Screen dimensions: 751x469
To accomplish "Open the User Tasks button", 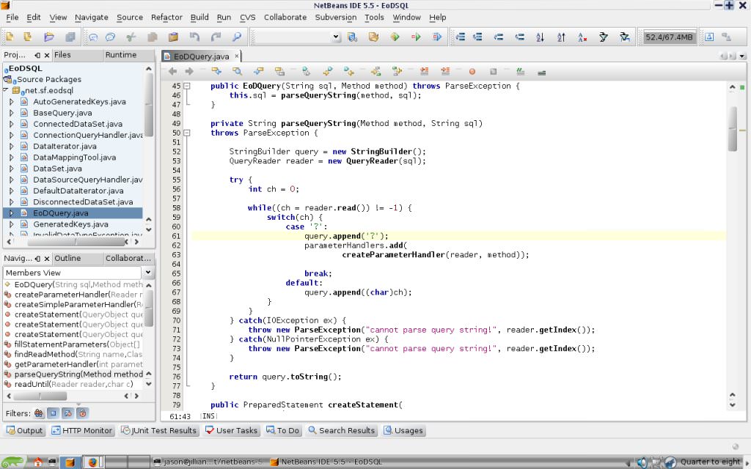I will (x=232, y=431).
